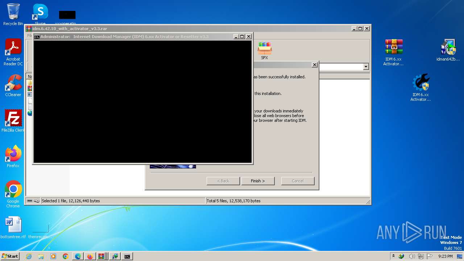Open Internet Explorer from the taskbar
The height and width of the screenshot is (261, 464).
click(29, 256)
